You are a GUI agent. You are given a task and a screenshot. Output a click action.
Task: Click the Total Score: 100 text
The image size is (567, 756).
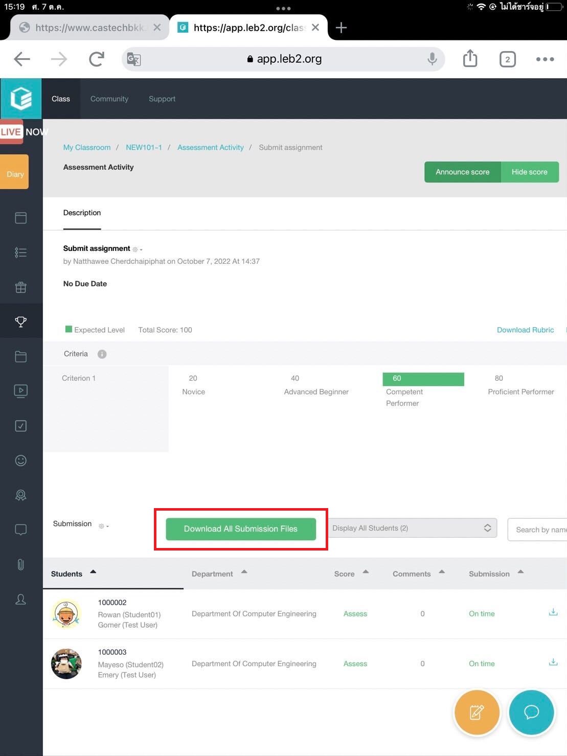pyautogui.click(x=165, y=330)
